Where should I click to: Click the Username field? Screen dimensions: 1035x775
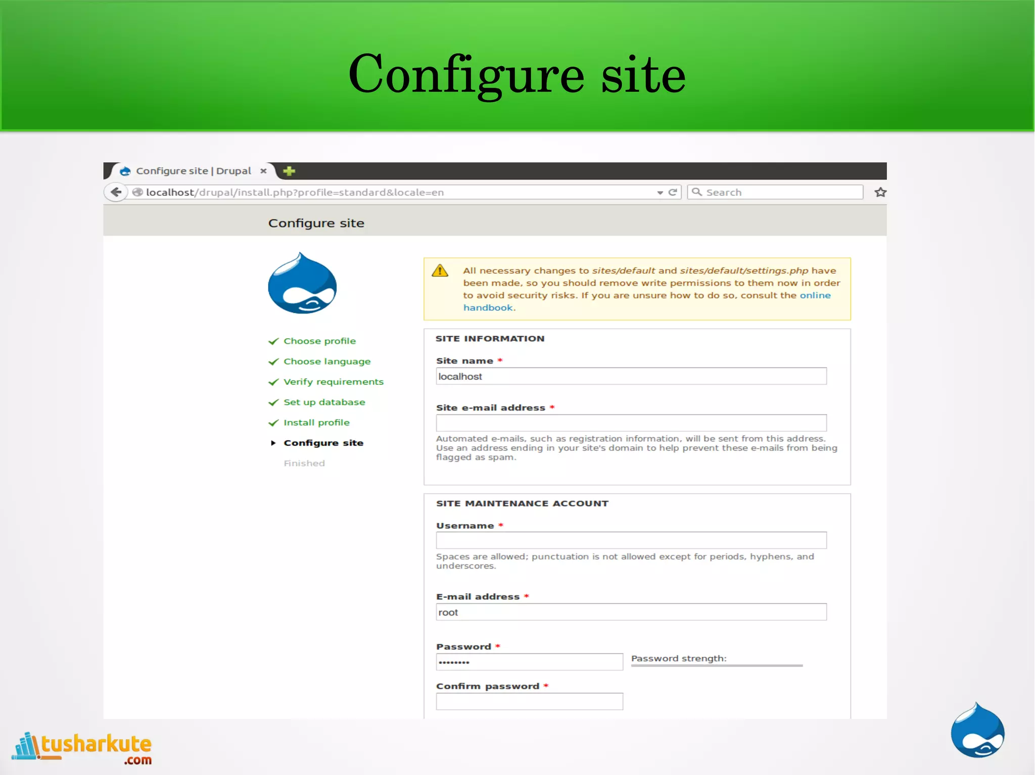coord(631,540)
